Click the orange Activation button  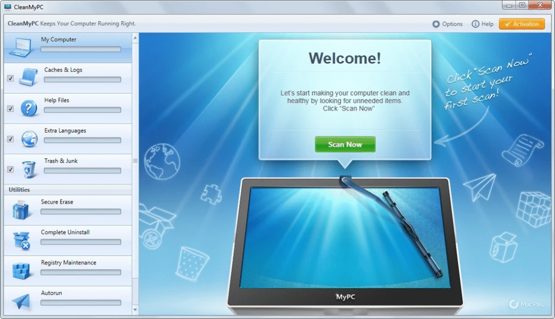[521, 24]
